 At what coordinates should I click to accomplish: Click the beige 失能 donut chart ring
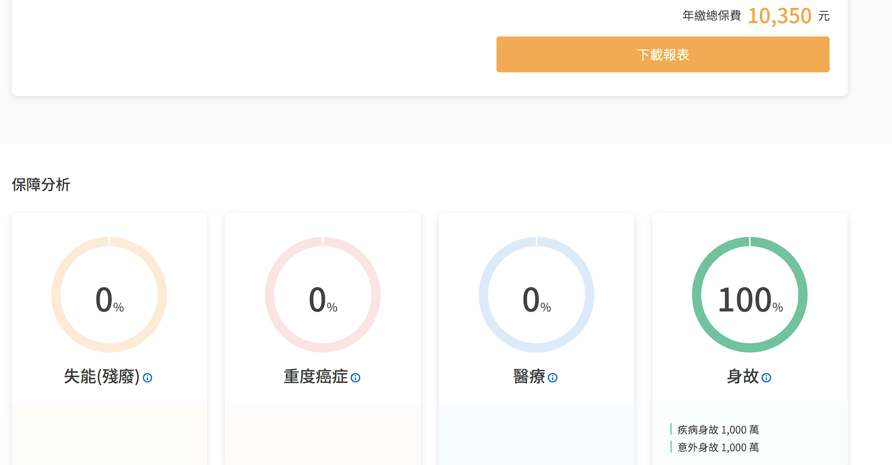pos(56,295)
